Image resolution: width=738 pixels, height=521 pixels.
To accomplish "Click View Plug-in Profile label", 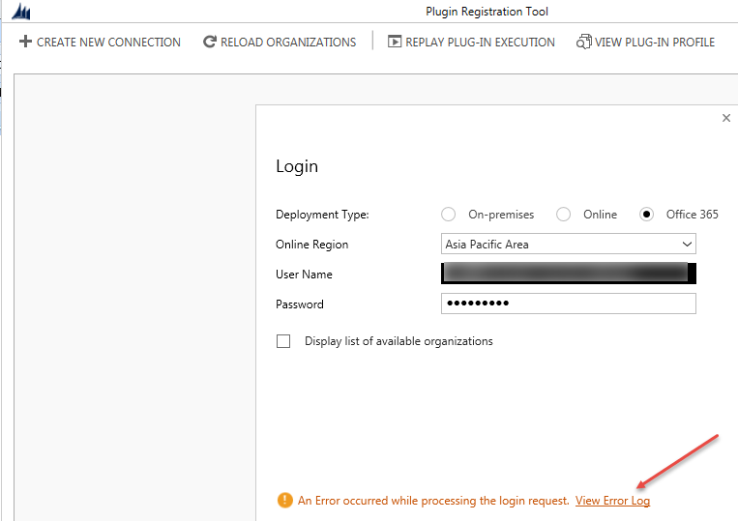I will click(x=655, y=43).
